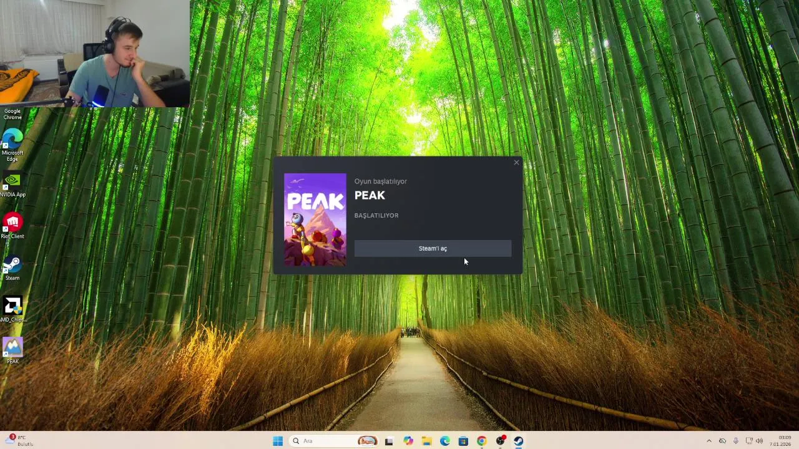Viewport: 799px width, 449px height.
Task: Click the PEAK game cover art
Action: pyautogui.click(x=315, y=220)
